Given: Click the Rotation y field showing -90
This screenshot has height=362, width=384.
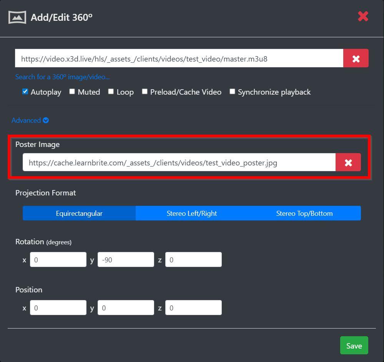Looking at the screenshot, I should point(126,260).
